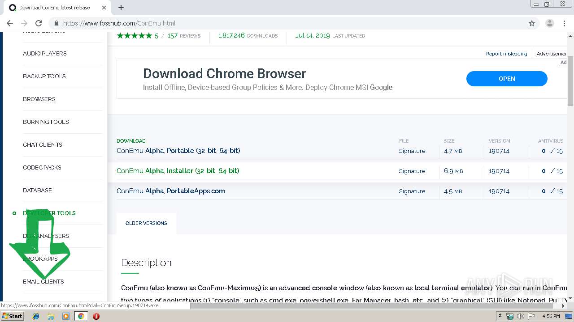Viewport: 574px width, 322px height.
Task: Open the BACKUP TOOLS category
Action: (44, 76)
